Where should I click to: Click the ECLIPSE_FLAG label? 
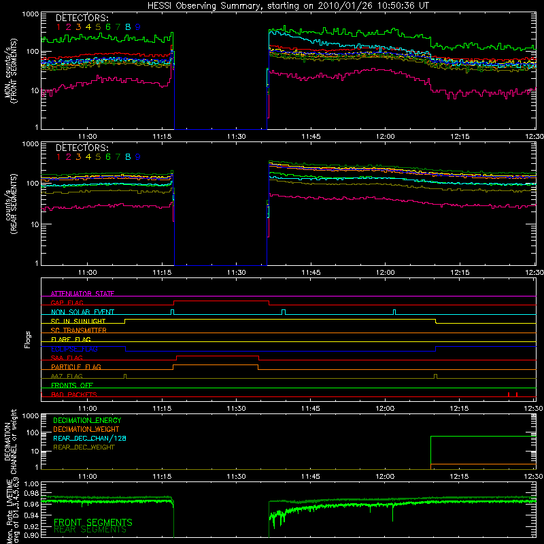[x=75, y=349]
